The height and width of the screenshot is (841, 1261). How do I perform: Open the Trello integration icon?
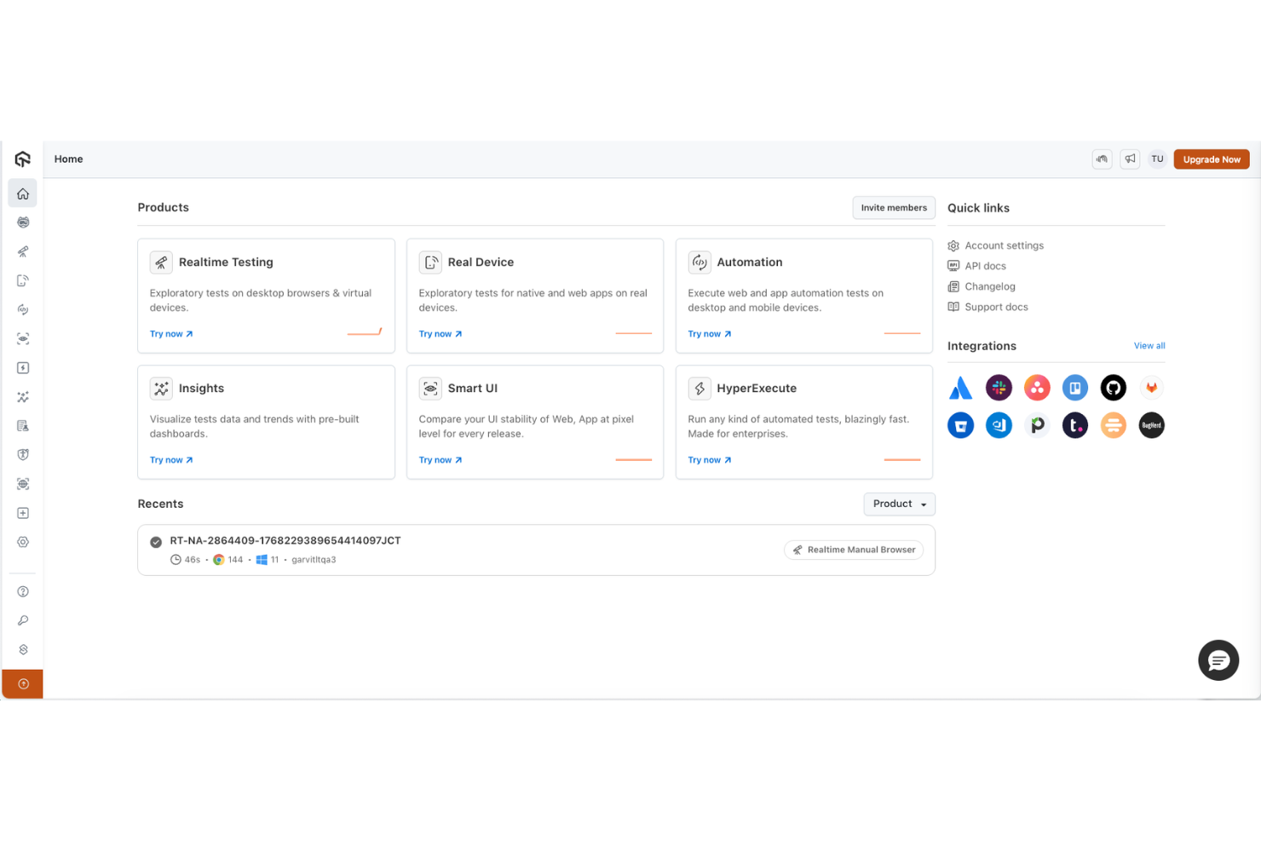(x=1075, y=388)
